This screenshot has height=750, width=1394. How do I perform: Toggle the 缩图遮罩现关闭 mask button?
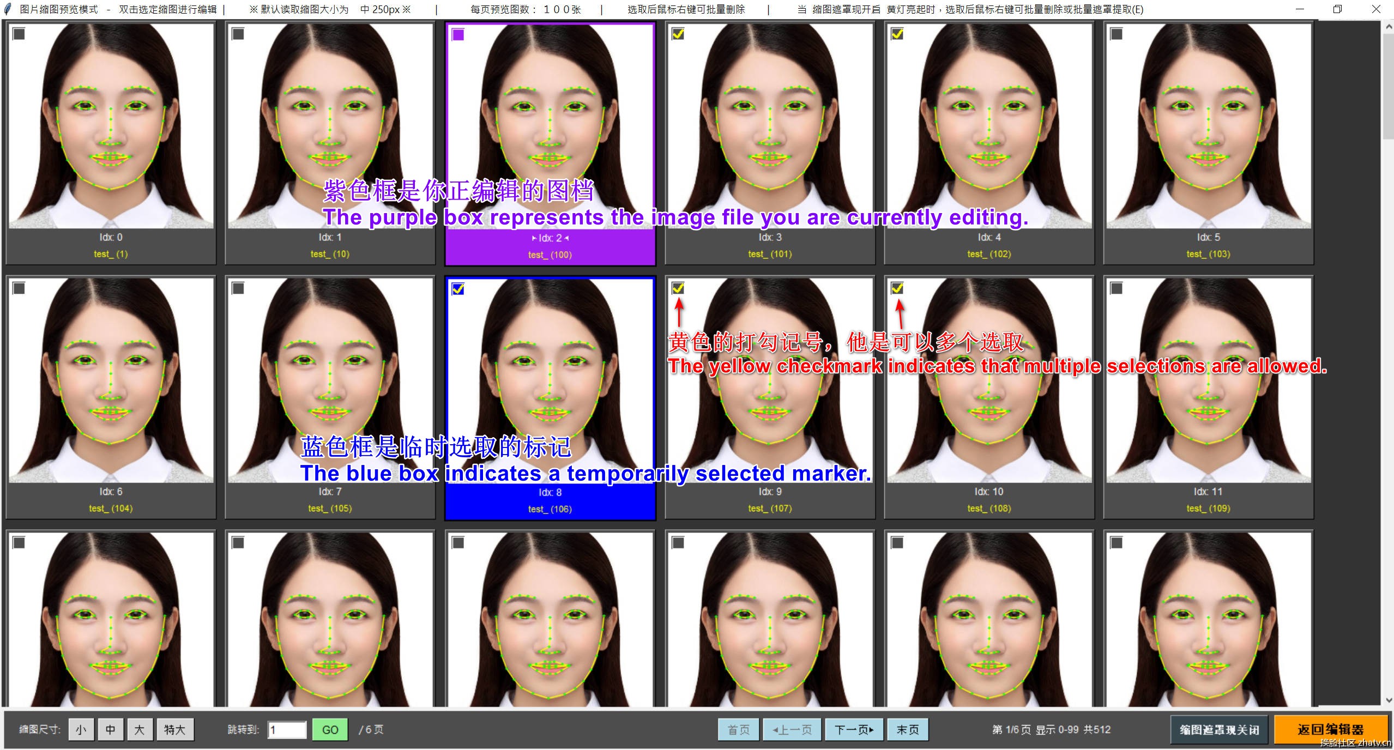coord(1219,729)
